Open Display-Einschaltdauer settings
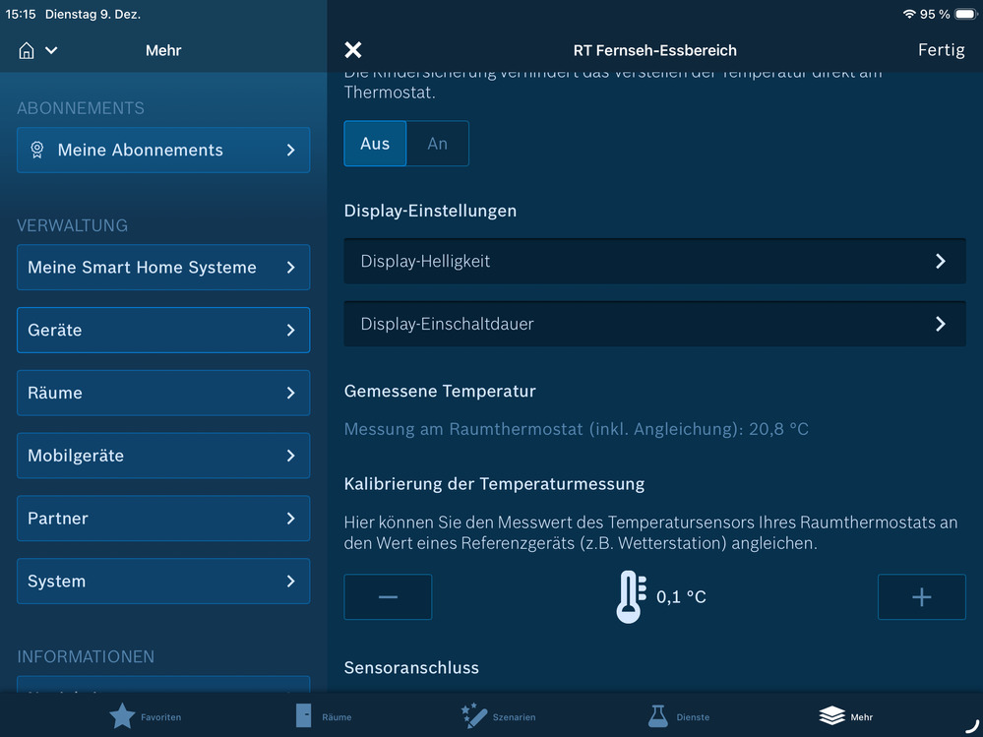983x737 pixels. pyautogui.click(x=654, y=323)
